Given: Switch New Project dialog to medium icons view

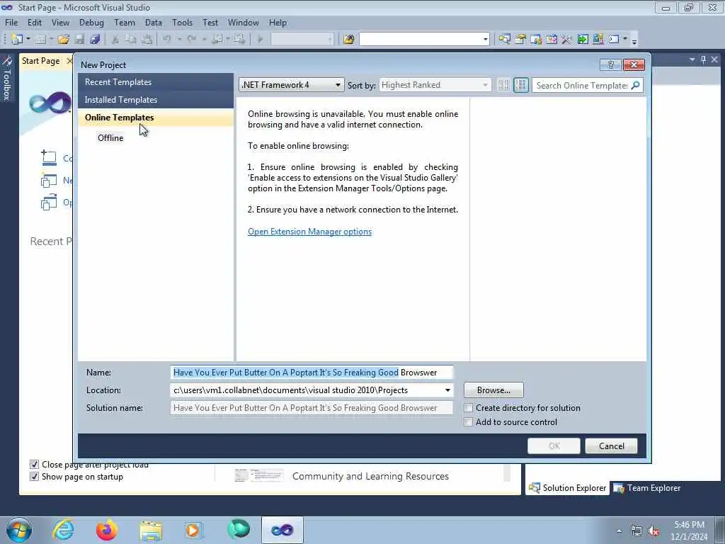Looking at the screenshot, I should point(520,85).
